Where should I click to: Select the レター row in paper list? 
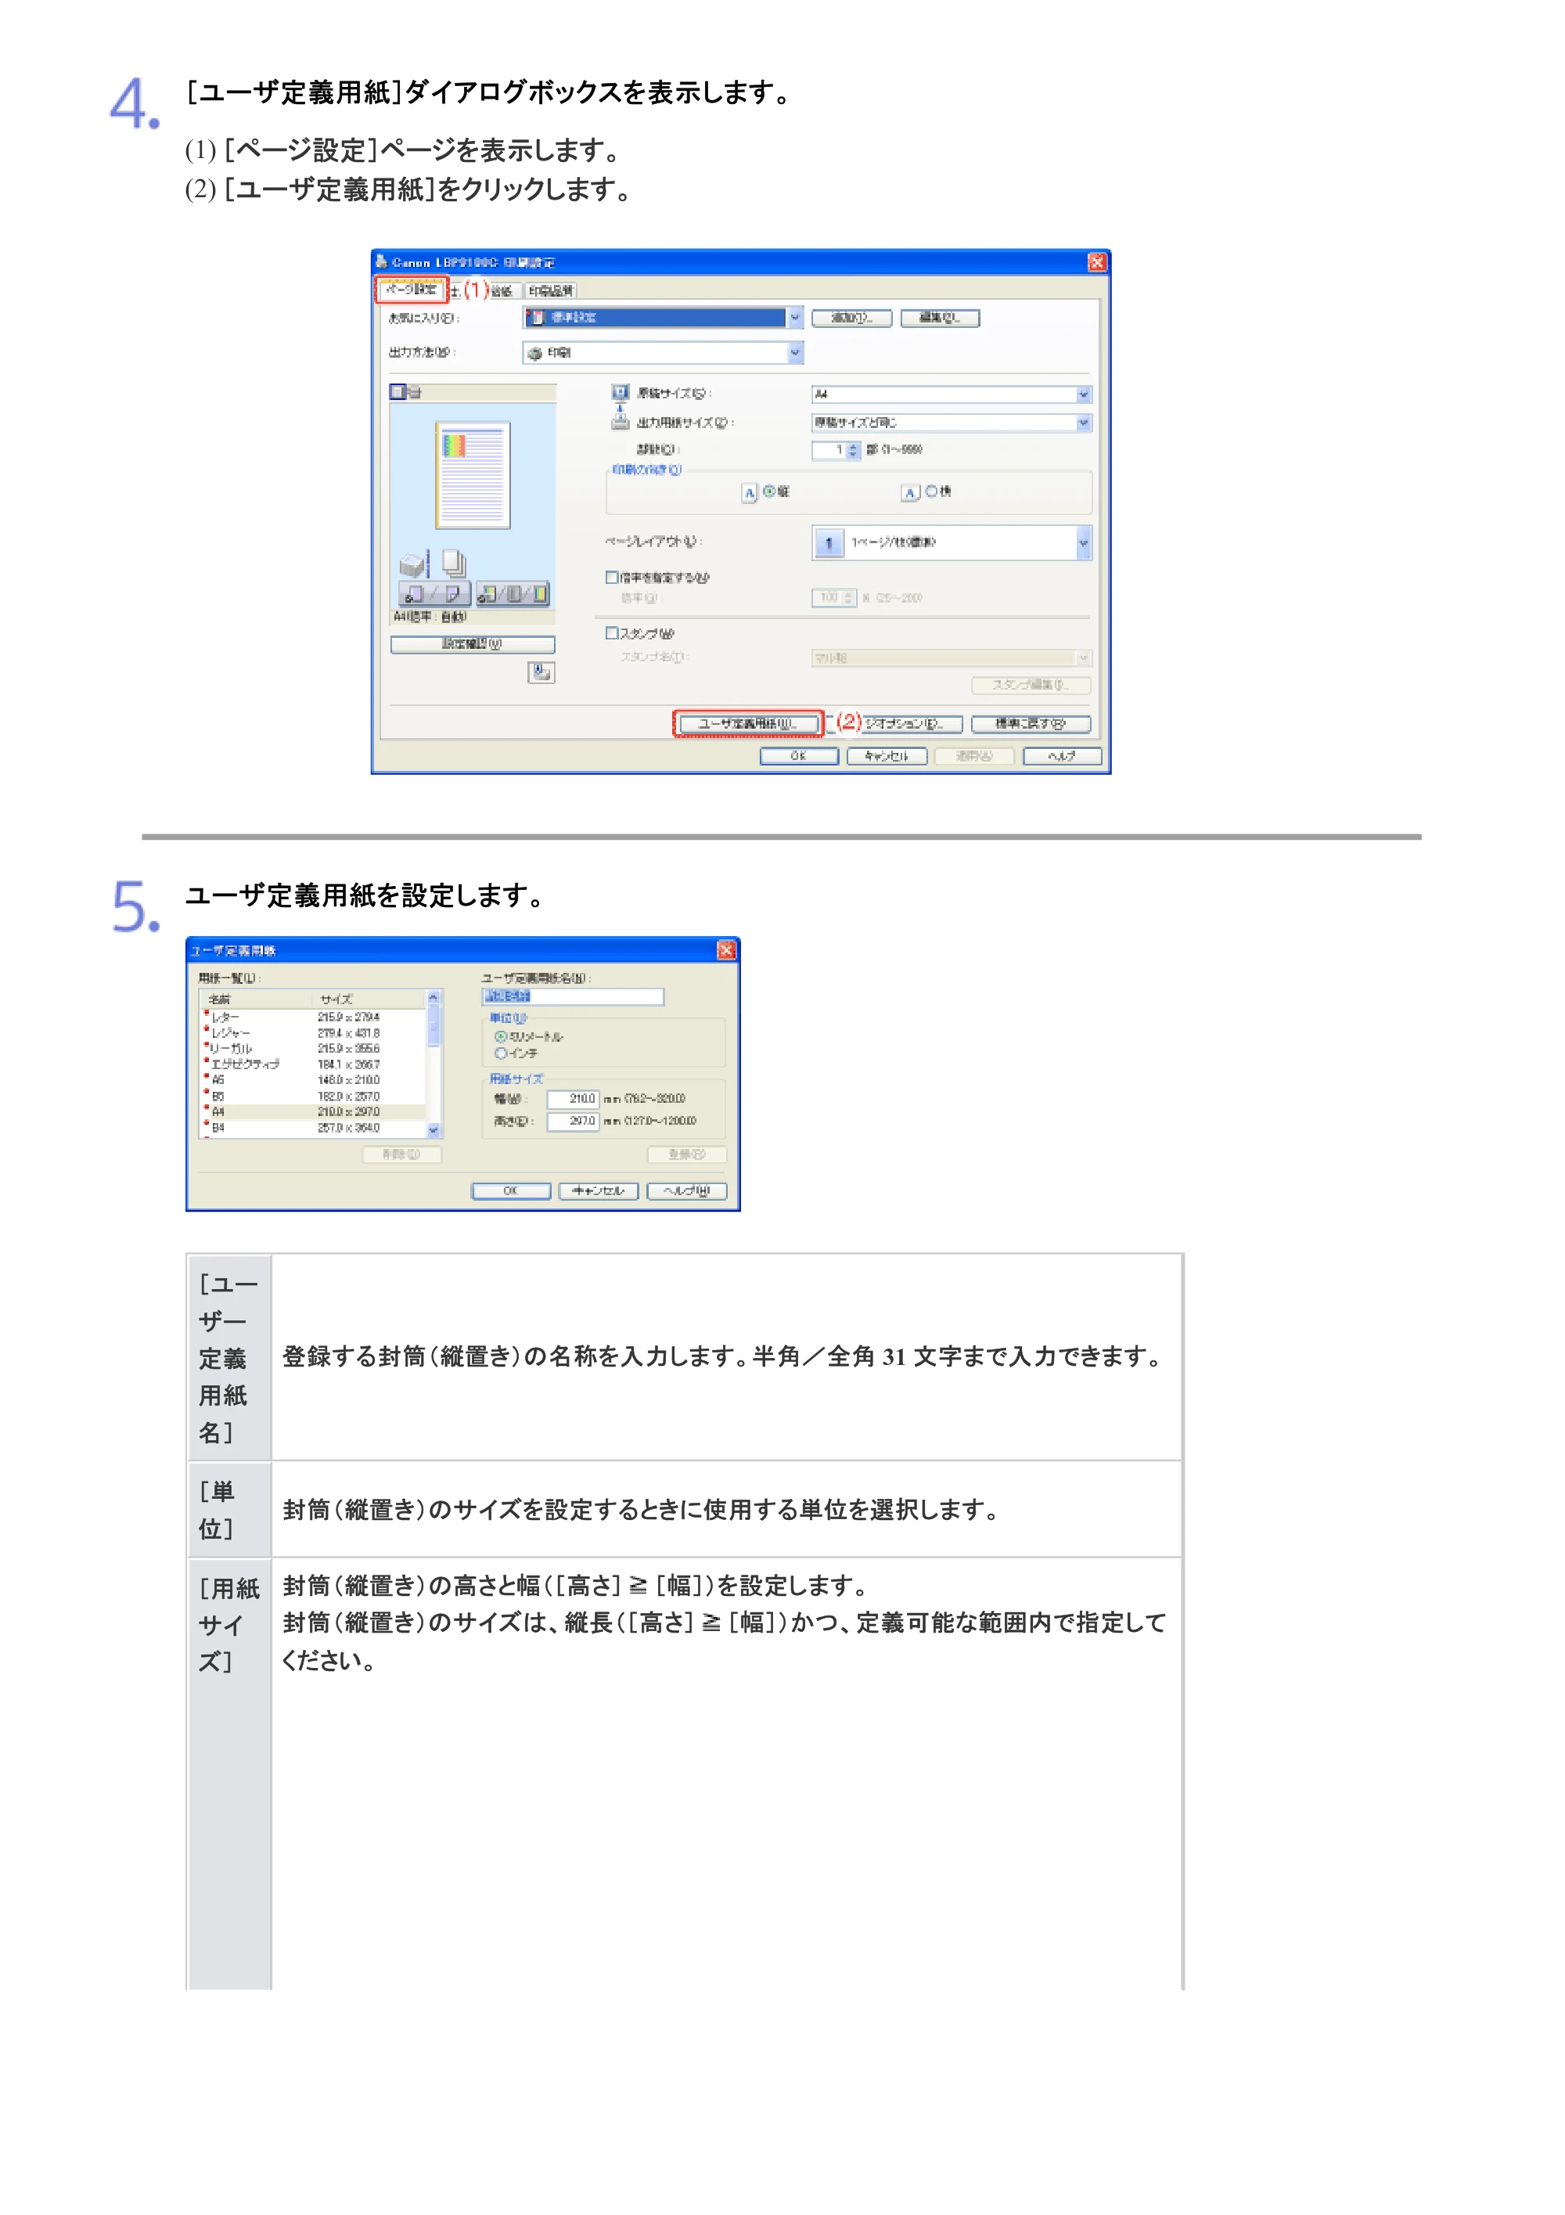click(313, 1017)
